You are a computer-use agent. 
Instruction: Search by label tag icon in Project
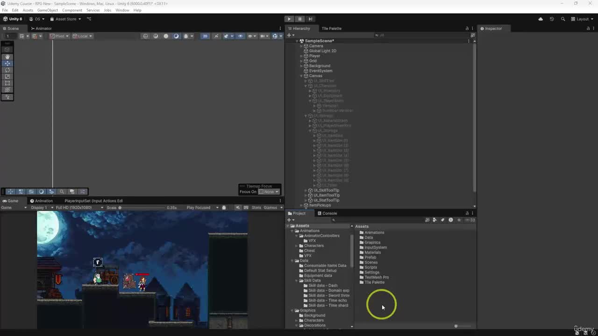click(x=442, y=220)
